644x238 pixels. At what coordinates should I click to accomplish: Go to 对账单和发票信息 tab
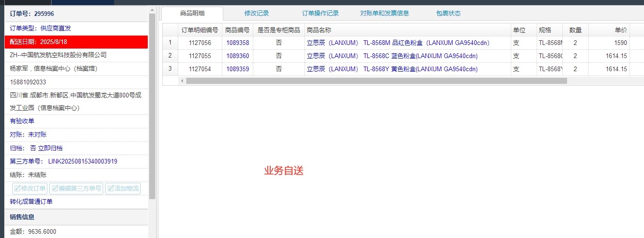point(385,13)
